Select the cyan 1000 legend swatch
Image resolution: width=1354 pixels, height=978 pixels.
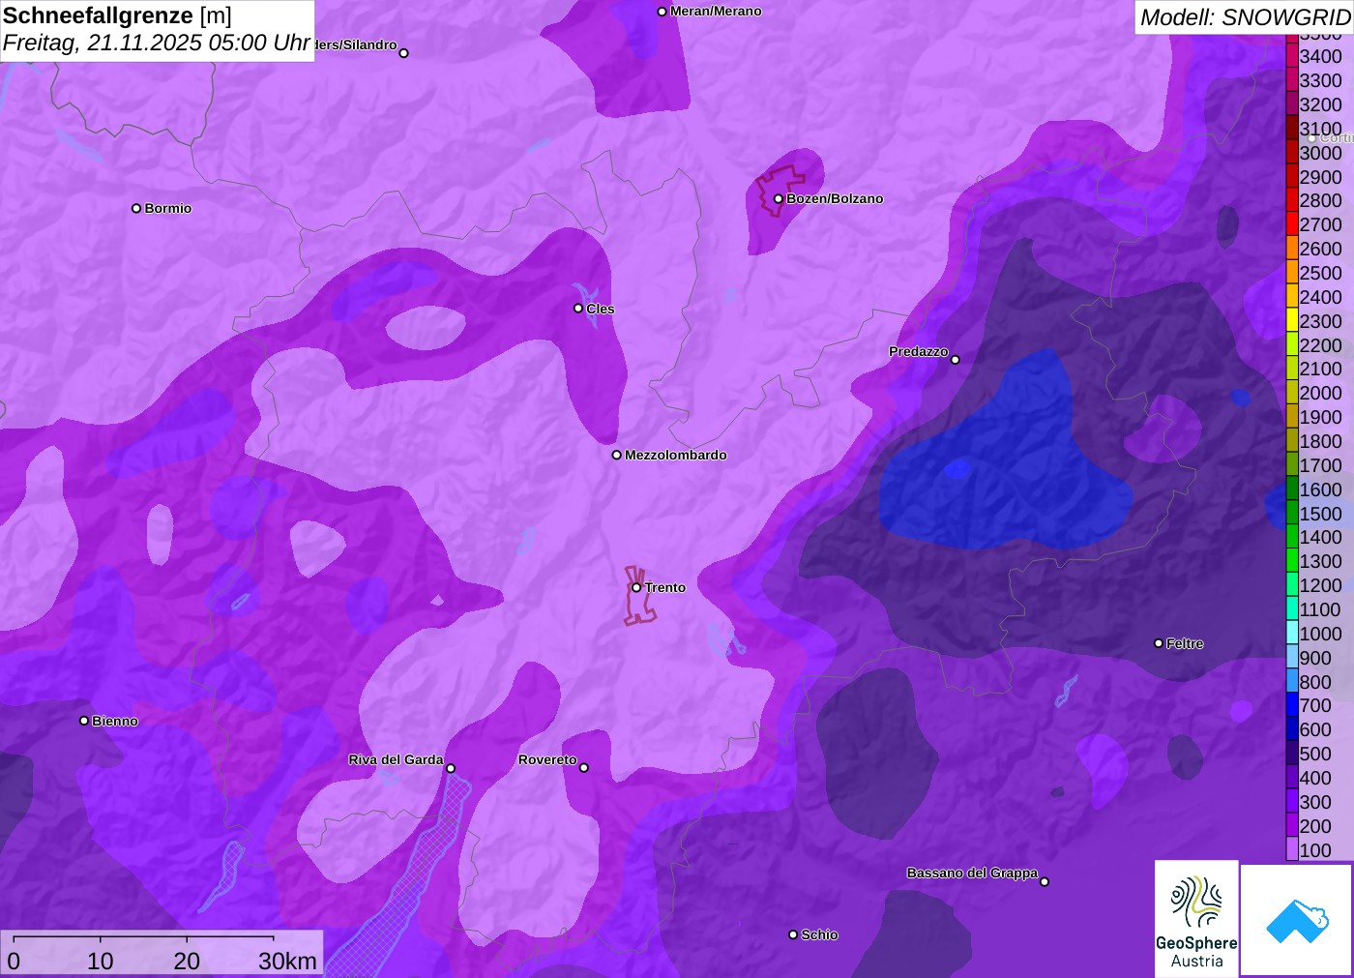pyautogui.click(x=1291, y=633)
